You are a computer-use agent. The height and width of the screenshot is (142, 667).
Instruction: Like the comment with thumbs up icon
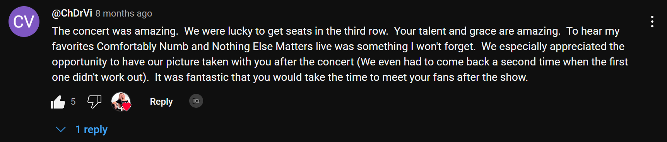[58, 102]
